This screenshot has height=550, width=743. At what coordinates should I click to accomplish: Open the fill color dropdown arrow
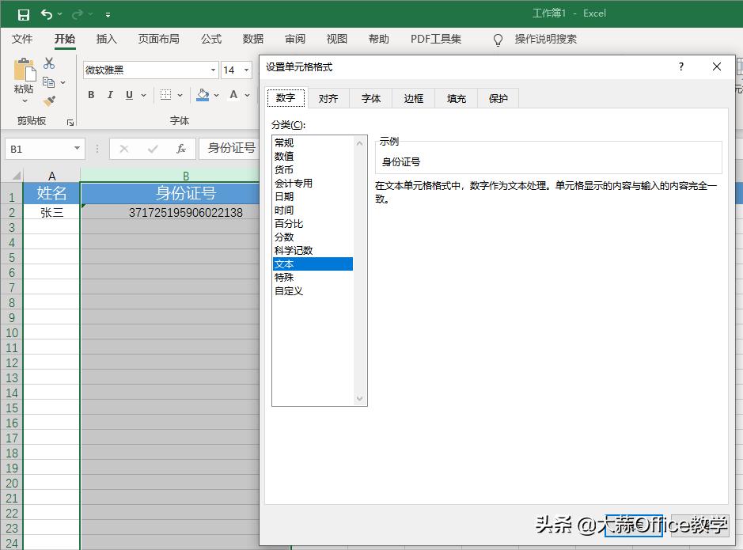tap(215, 95)
